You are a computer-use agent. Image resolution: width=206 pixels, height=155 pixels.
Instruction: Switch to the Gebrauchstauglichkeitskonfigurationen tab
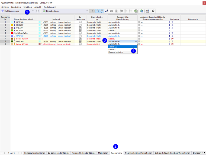(x=172, y=153)
